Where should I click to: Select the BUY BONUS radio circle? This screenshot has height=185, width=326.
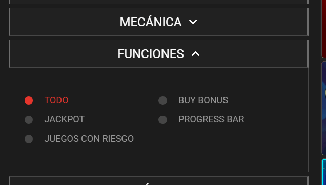(x=163, y=100)
